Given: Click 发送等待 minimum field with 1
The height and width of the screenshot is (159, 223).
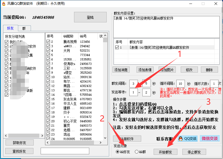Looking at the screenshot, I should [133, 92].
